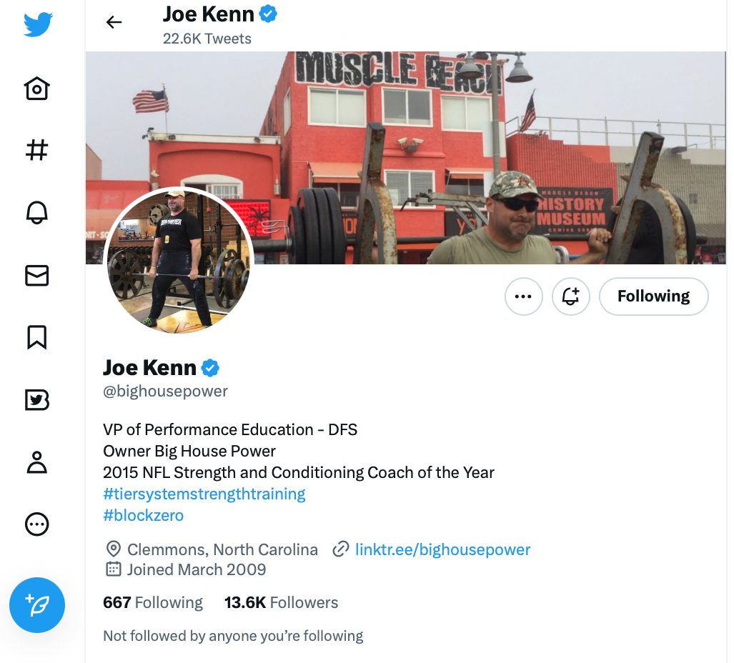Open the #blockzero hashtag link
Screen dimensions: 734x663
(x=143, y=515)
